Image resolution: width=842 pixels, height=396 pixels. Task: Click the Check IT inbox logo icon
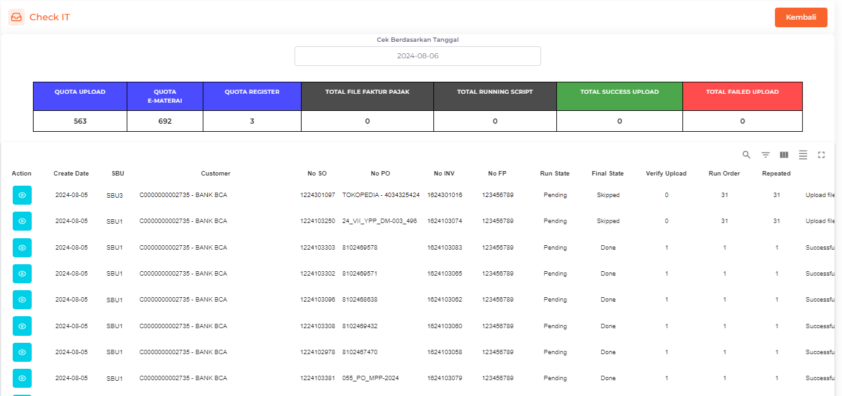tap(16, 17)
